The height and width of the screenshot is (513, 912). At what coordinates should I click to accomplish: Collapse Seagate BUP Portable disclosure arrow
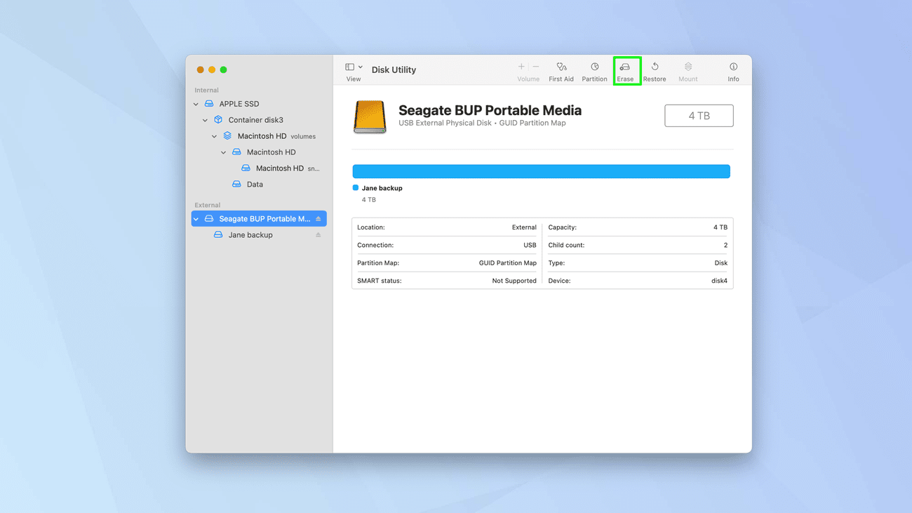tap(196, 219)
